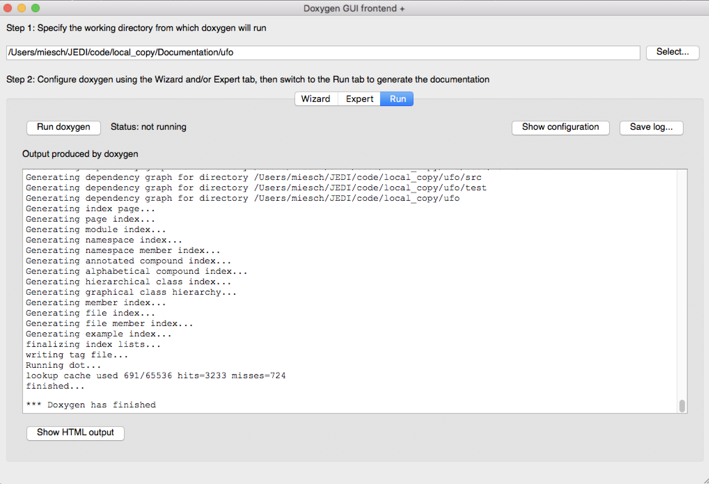Choose working directory with Select... button
Viewport: 709px width, 484px height.
[x=672, y=52]
